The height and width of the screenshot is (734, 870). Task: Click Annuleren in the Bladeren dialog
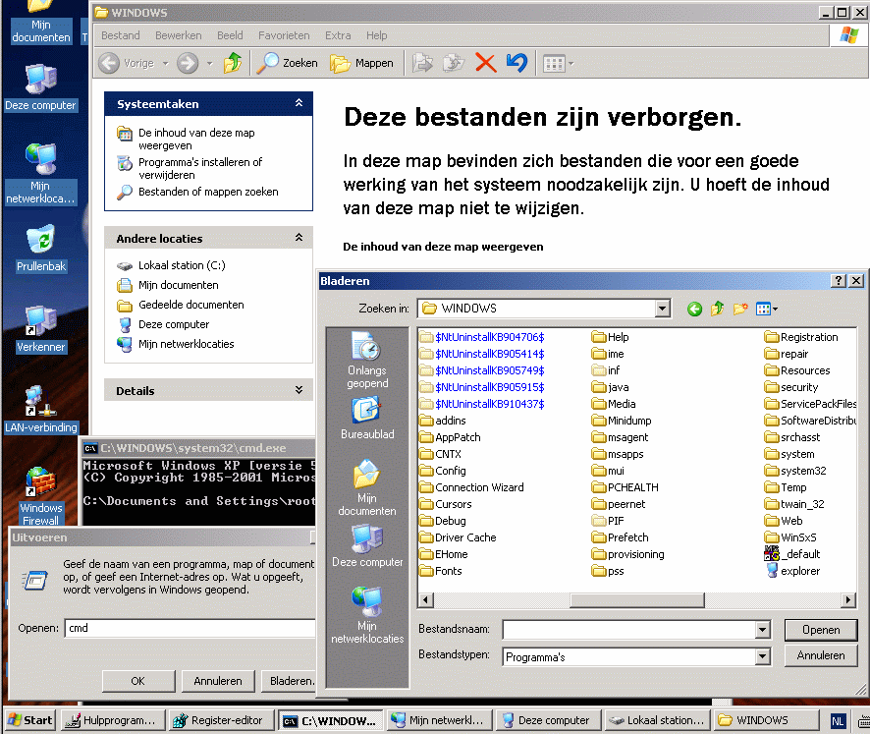point(821,655)
